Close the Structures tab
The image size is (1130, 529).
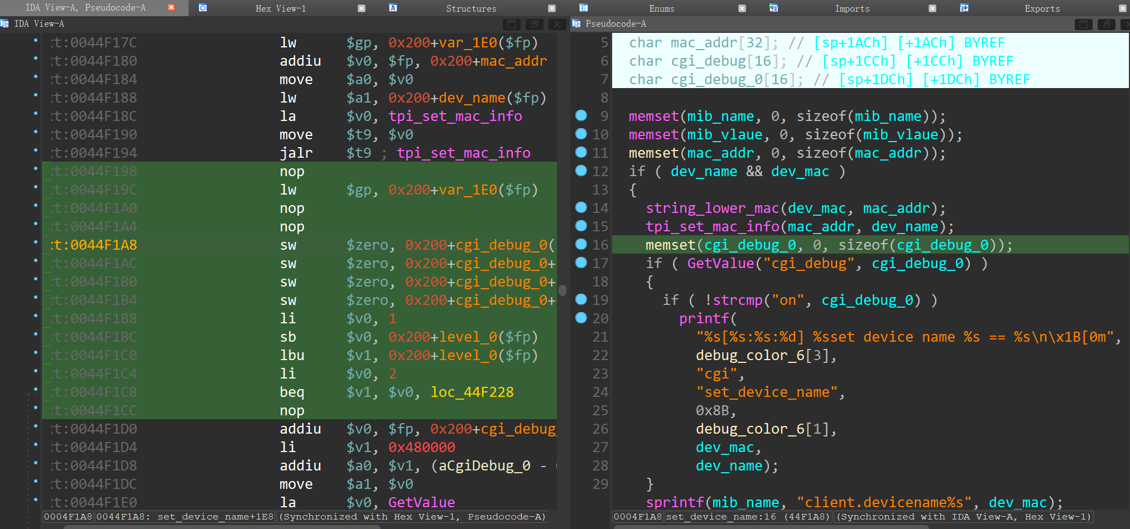[x=552, y=8]
